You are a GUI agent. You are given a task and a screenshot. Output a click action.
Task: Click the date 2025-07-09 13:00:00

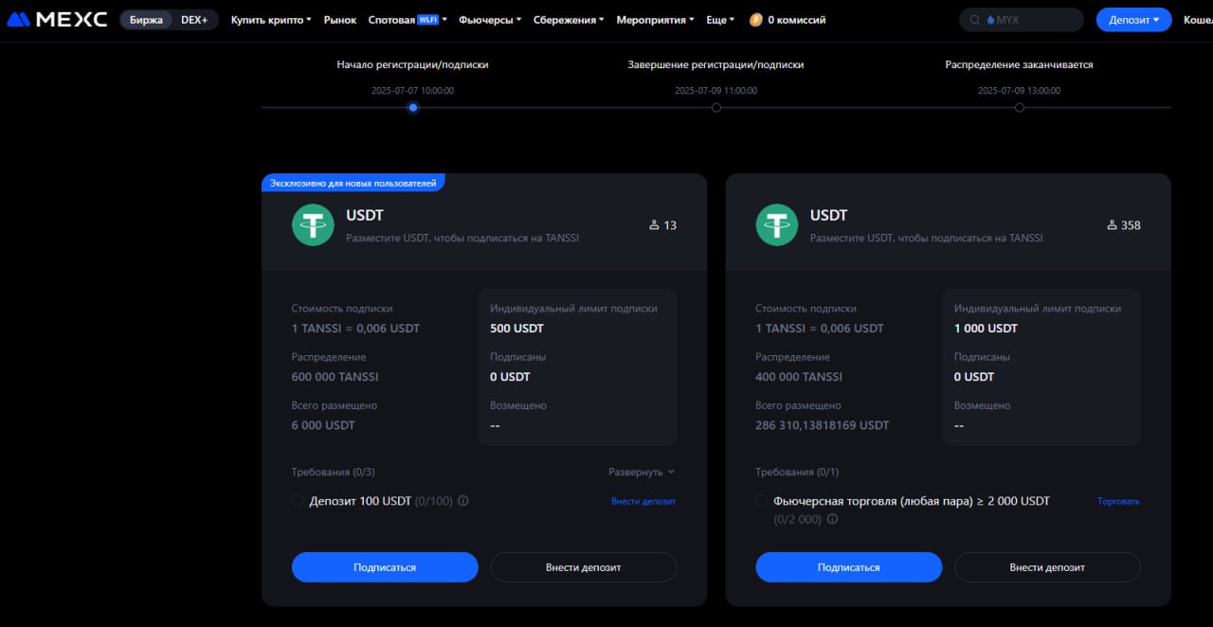(1020, 91)
